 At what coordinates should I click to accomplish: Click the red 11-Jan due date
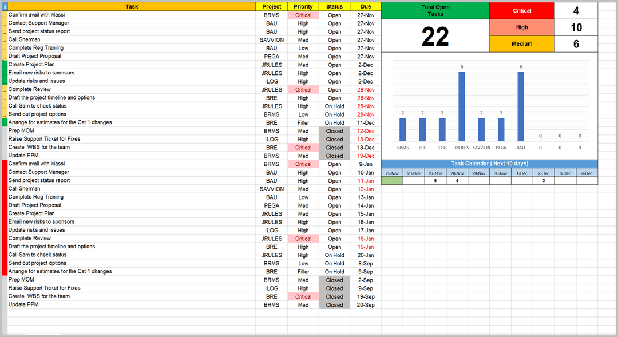click(366, 180)
